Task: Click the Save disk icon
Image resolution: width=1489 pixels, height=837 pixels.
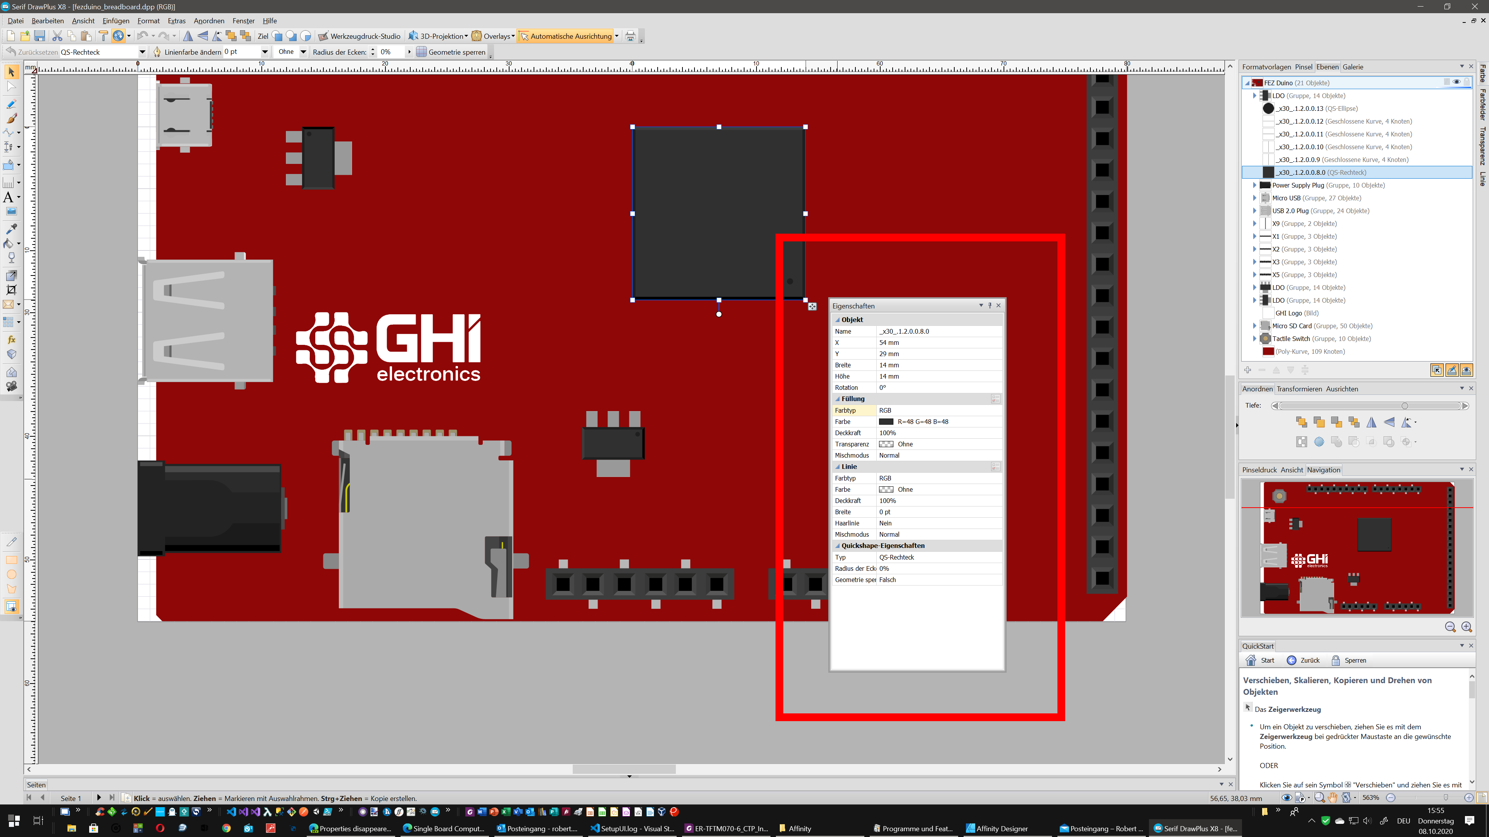Action: [x=39, y=36]
